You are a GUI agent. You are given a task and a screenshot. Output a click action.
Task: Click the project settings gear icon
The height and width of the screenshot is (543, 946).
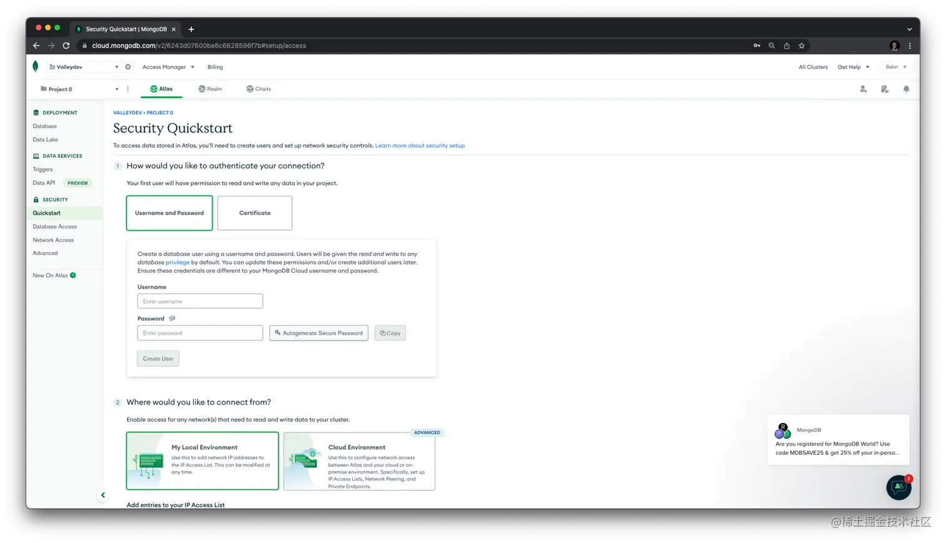[128, 66]
